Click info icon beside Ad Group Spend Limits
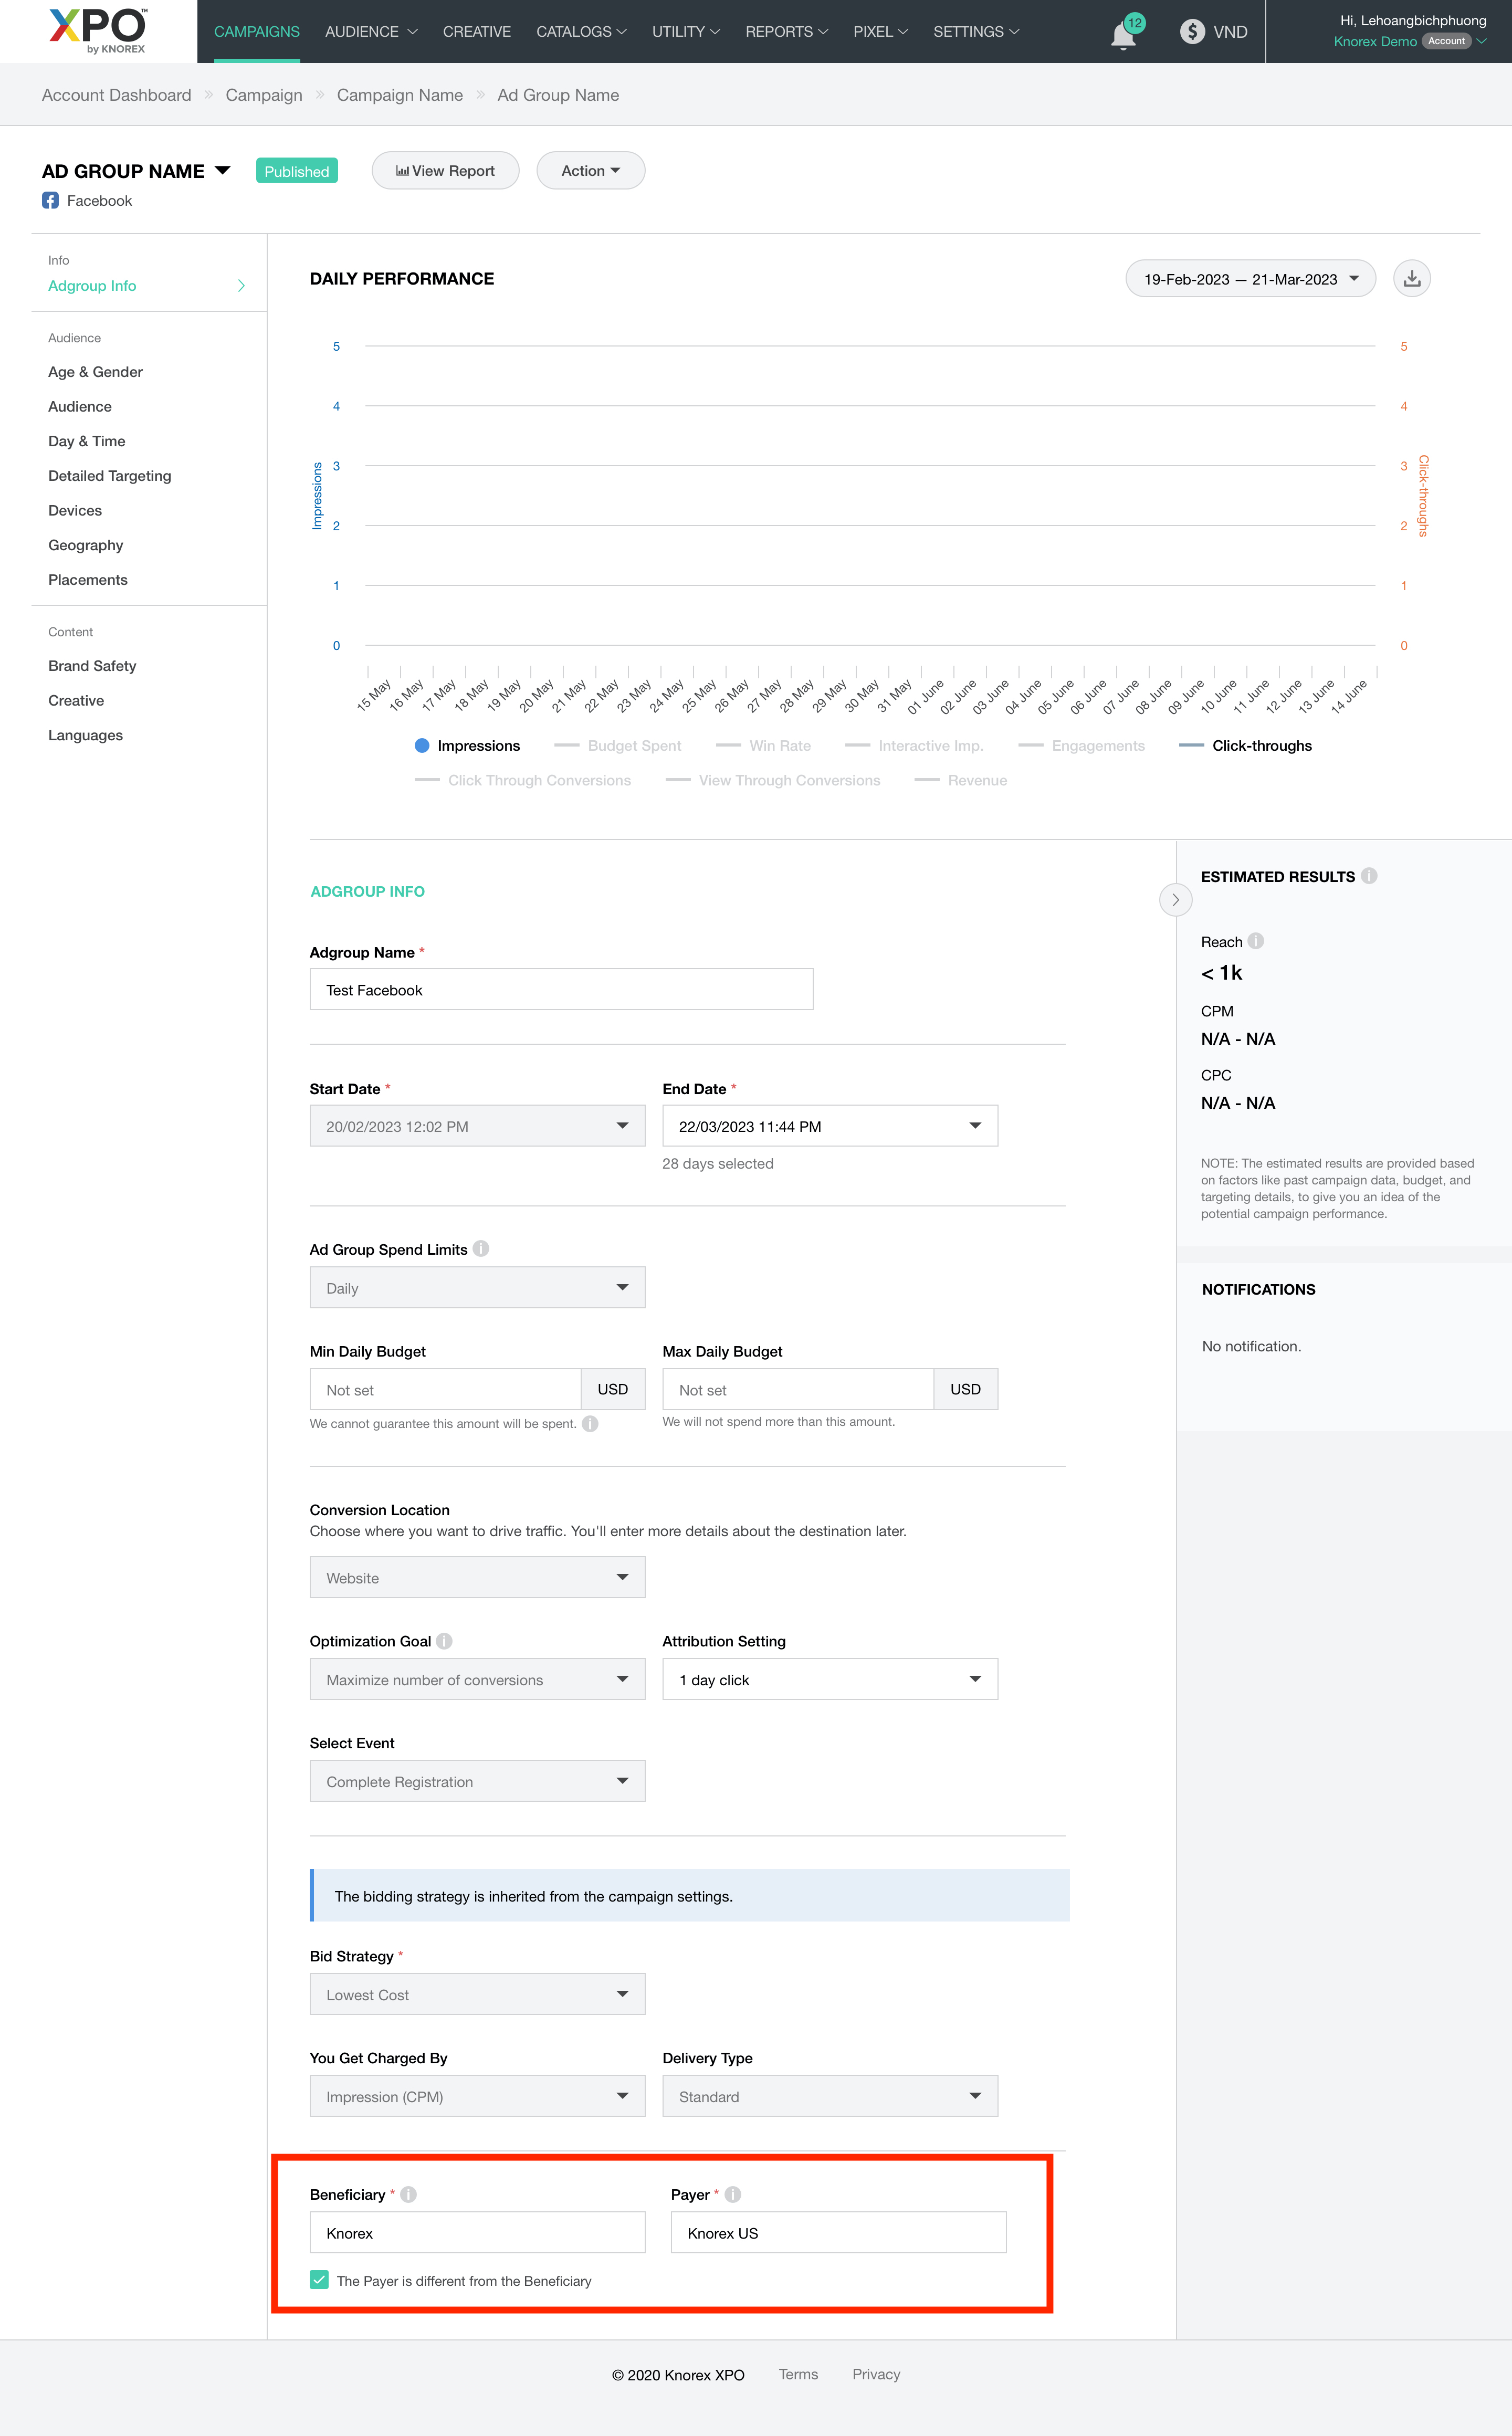 481,1249
